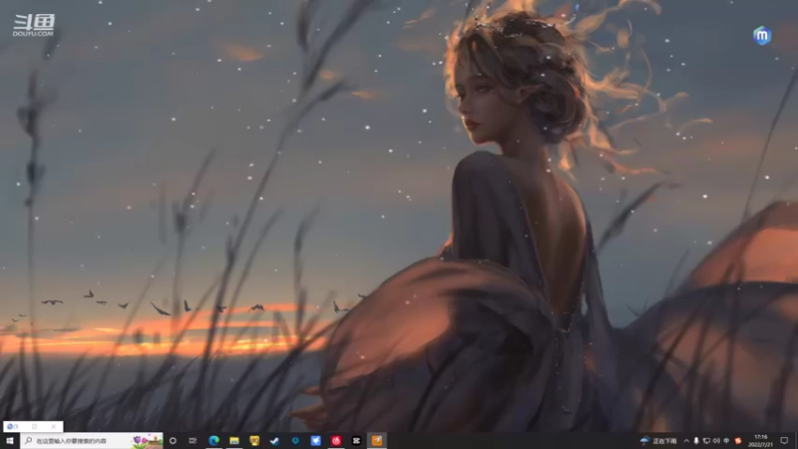This screenshot has height=449, width=798.
Task: Click the spring flower graphic in search box
Action: click(147, 441)
